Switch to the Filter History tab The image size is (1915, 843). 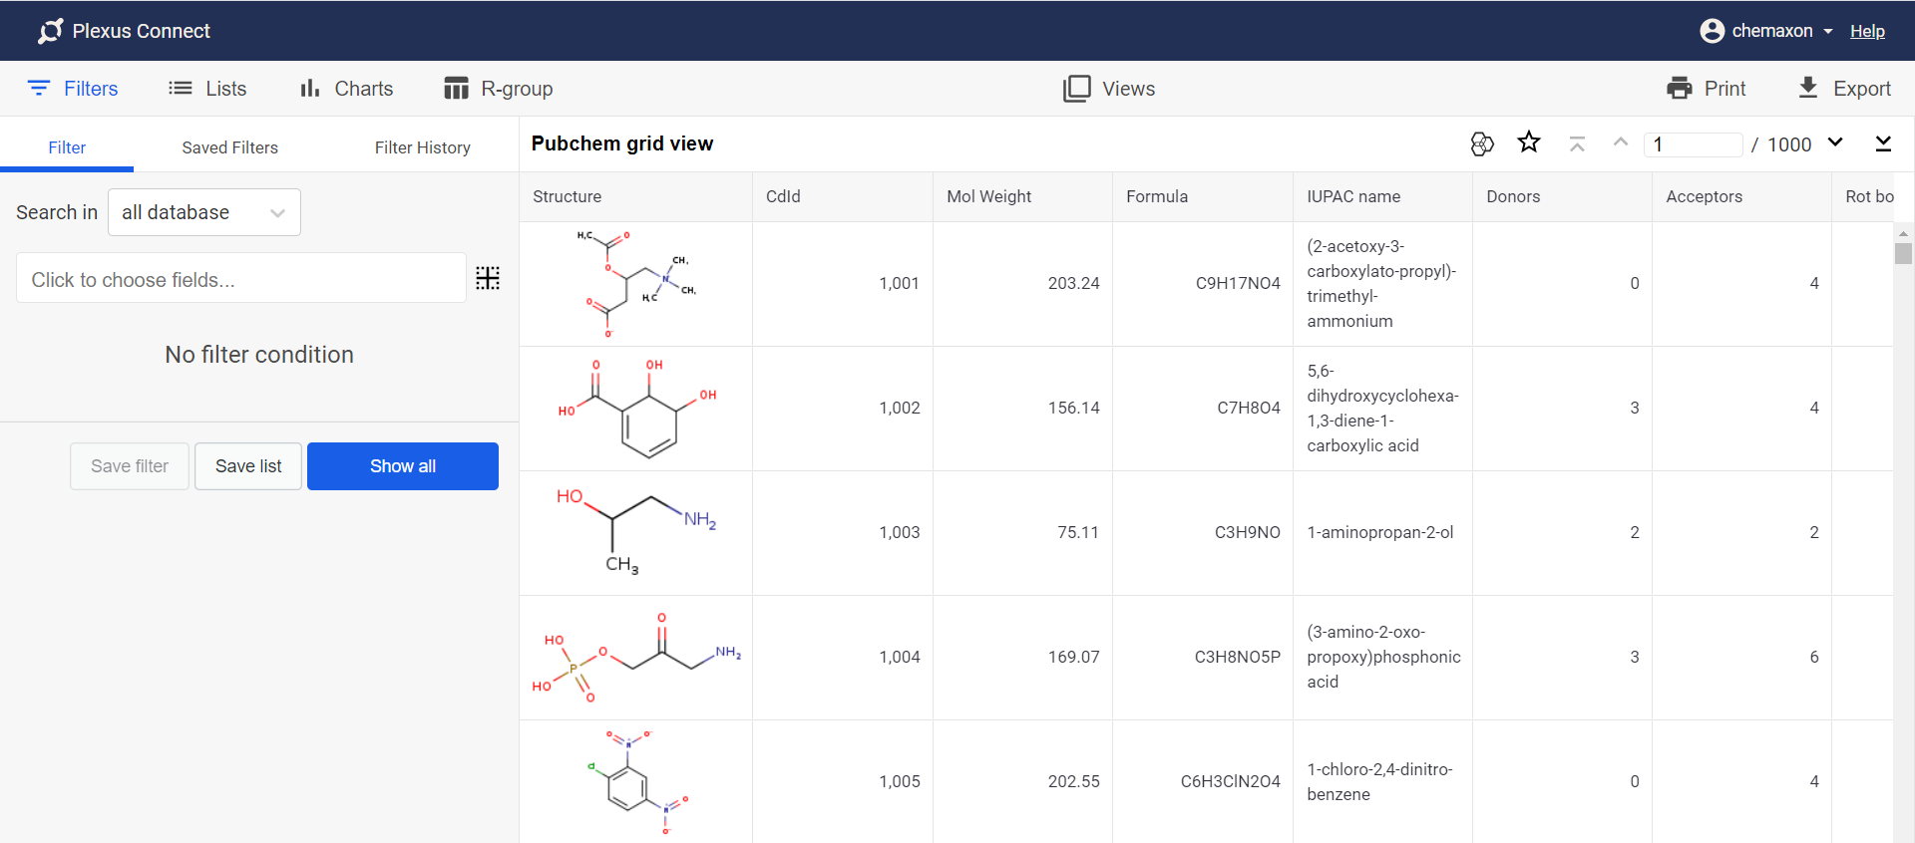click(x=422, y=147)
